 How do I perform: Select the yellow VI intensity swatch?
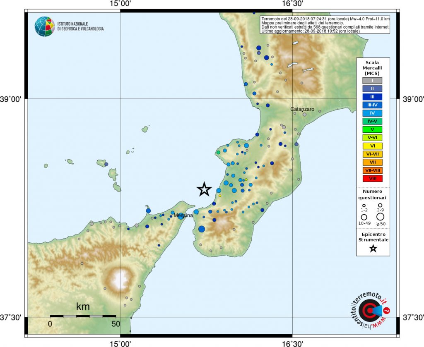372,146
